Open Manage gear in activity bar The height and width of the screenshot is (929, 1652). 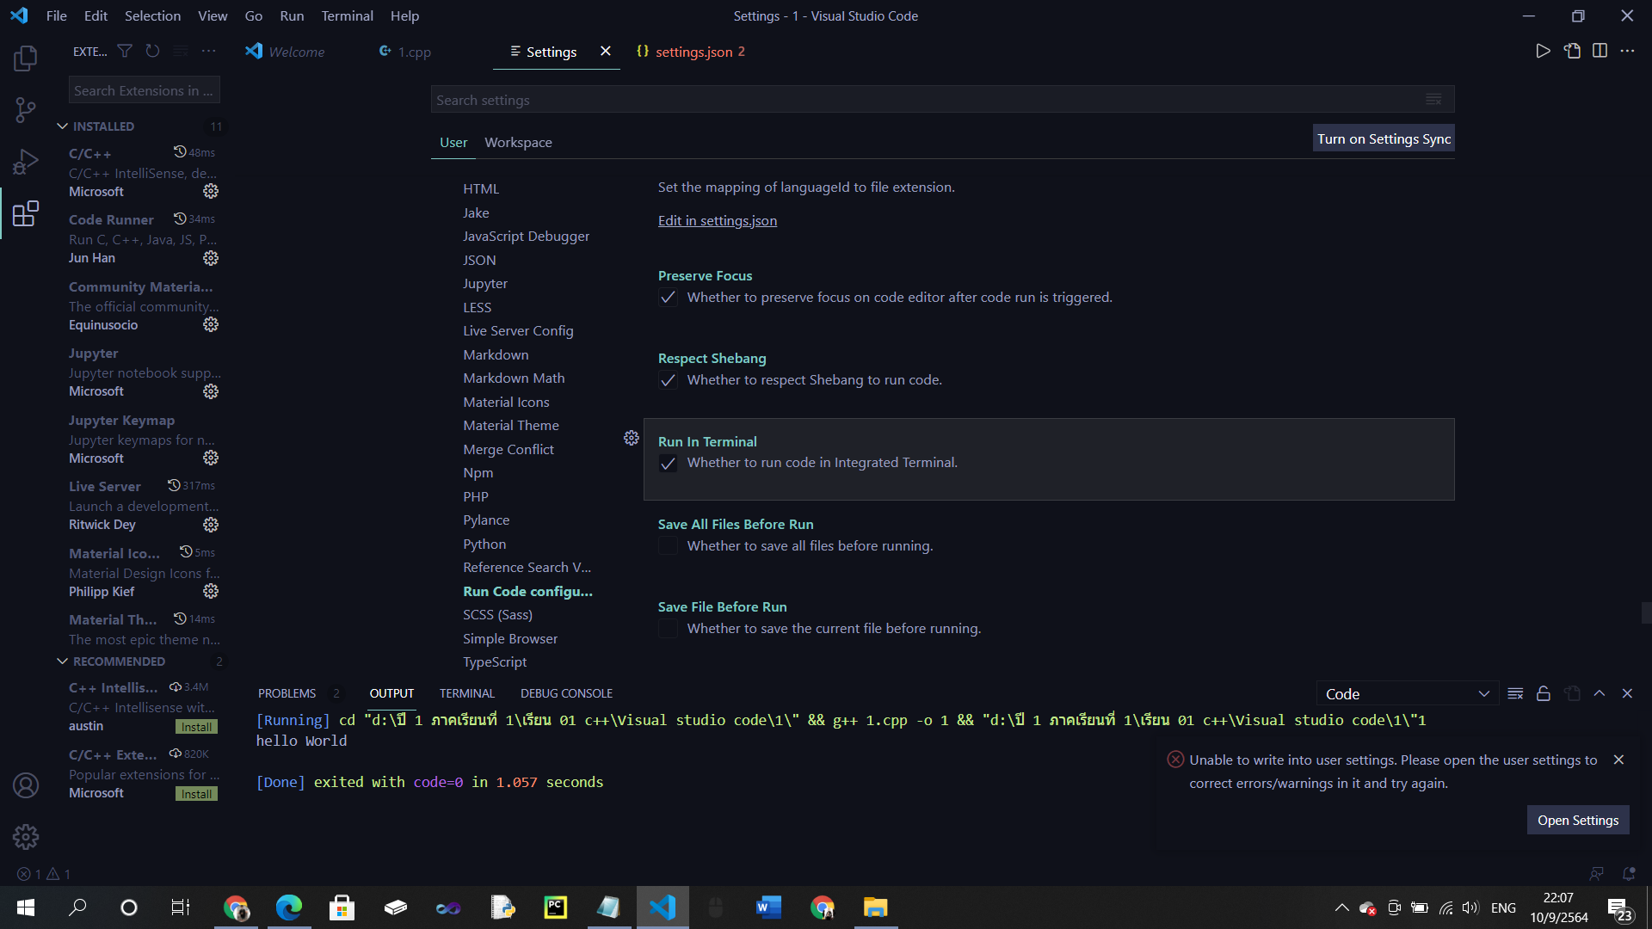click(26, 836)
